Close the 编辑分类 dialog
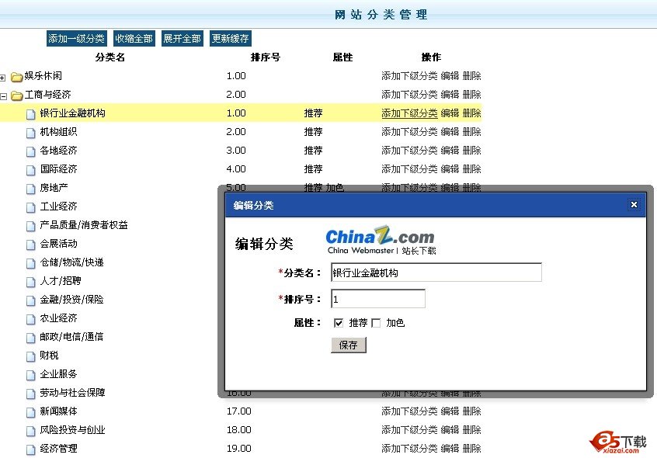The height and width of the screenshot is (458, 657). (x=634, y=205)
